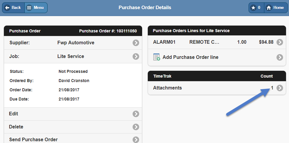Expand the Delete row chevron
The width and height of the screenshot is (289, 143).
point(136,127)
